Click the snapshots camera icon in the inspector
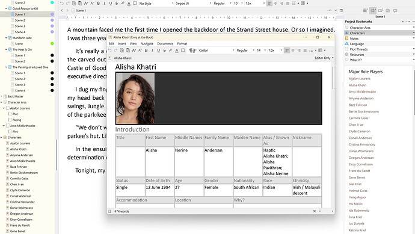 pyautogui.click(x=388, y=10)
